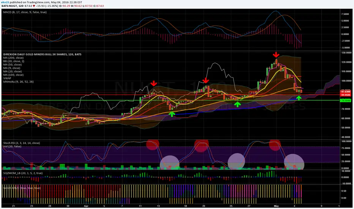Select the VWAP indicator label

click(7, 78)
